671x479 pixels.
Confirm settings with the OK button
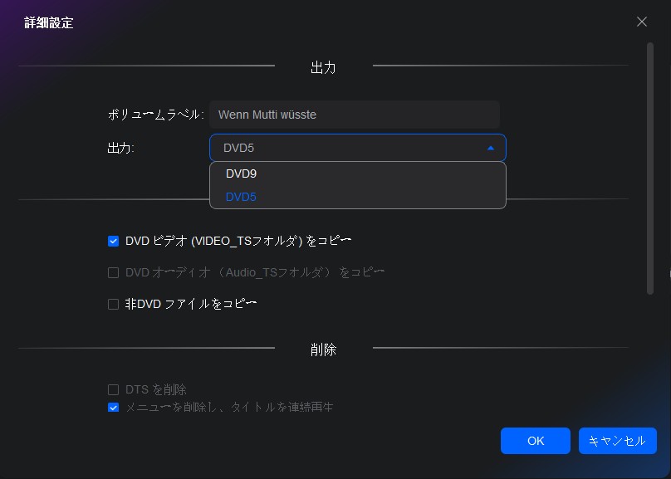coord(536,441)
